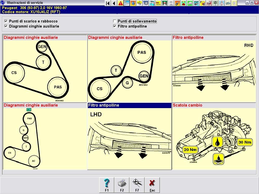Zoom illustration with the F7 button
The height and width of the screenshot is (194, 259).
(137, 185)
